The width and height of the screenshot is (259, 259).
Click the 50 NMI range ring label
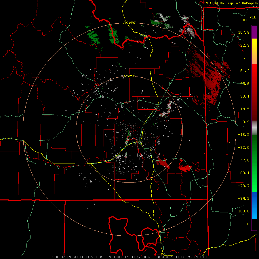(x=129, y=76)
